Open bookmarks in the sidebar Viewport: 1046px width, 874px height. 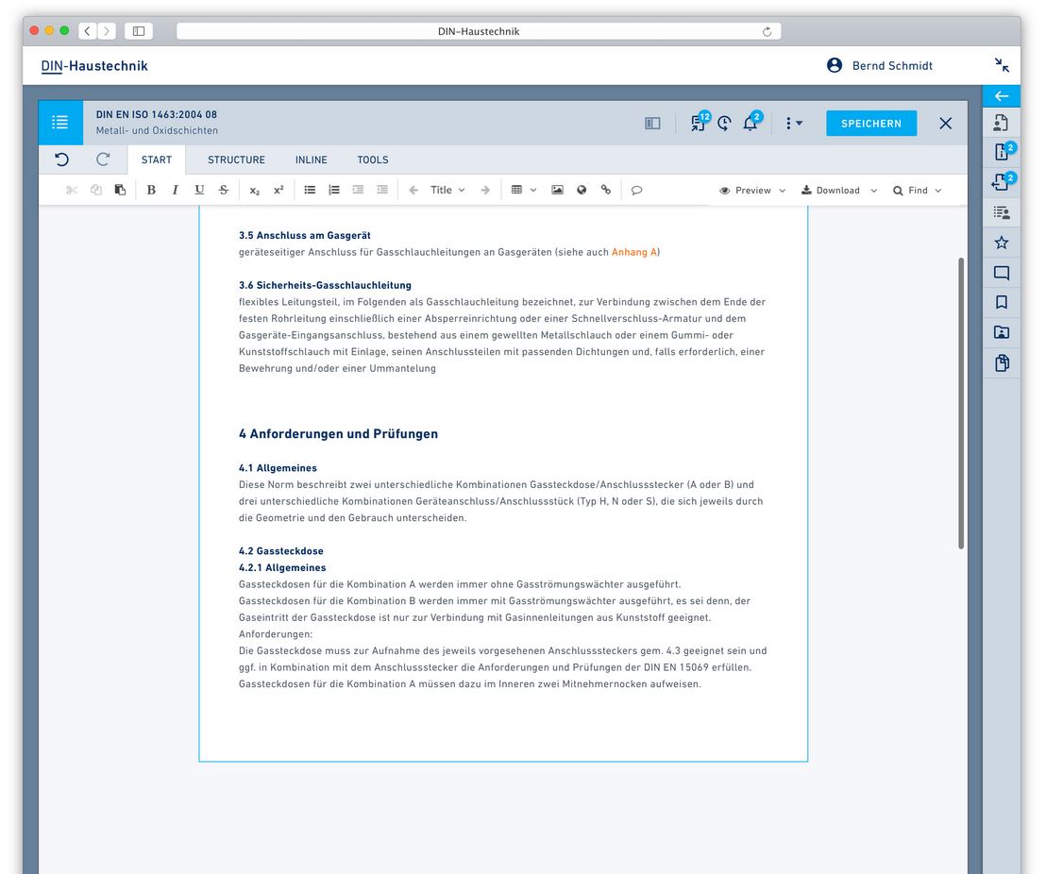click(1002, 303)
